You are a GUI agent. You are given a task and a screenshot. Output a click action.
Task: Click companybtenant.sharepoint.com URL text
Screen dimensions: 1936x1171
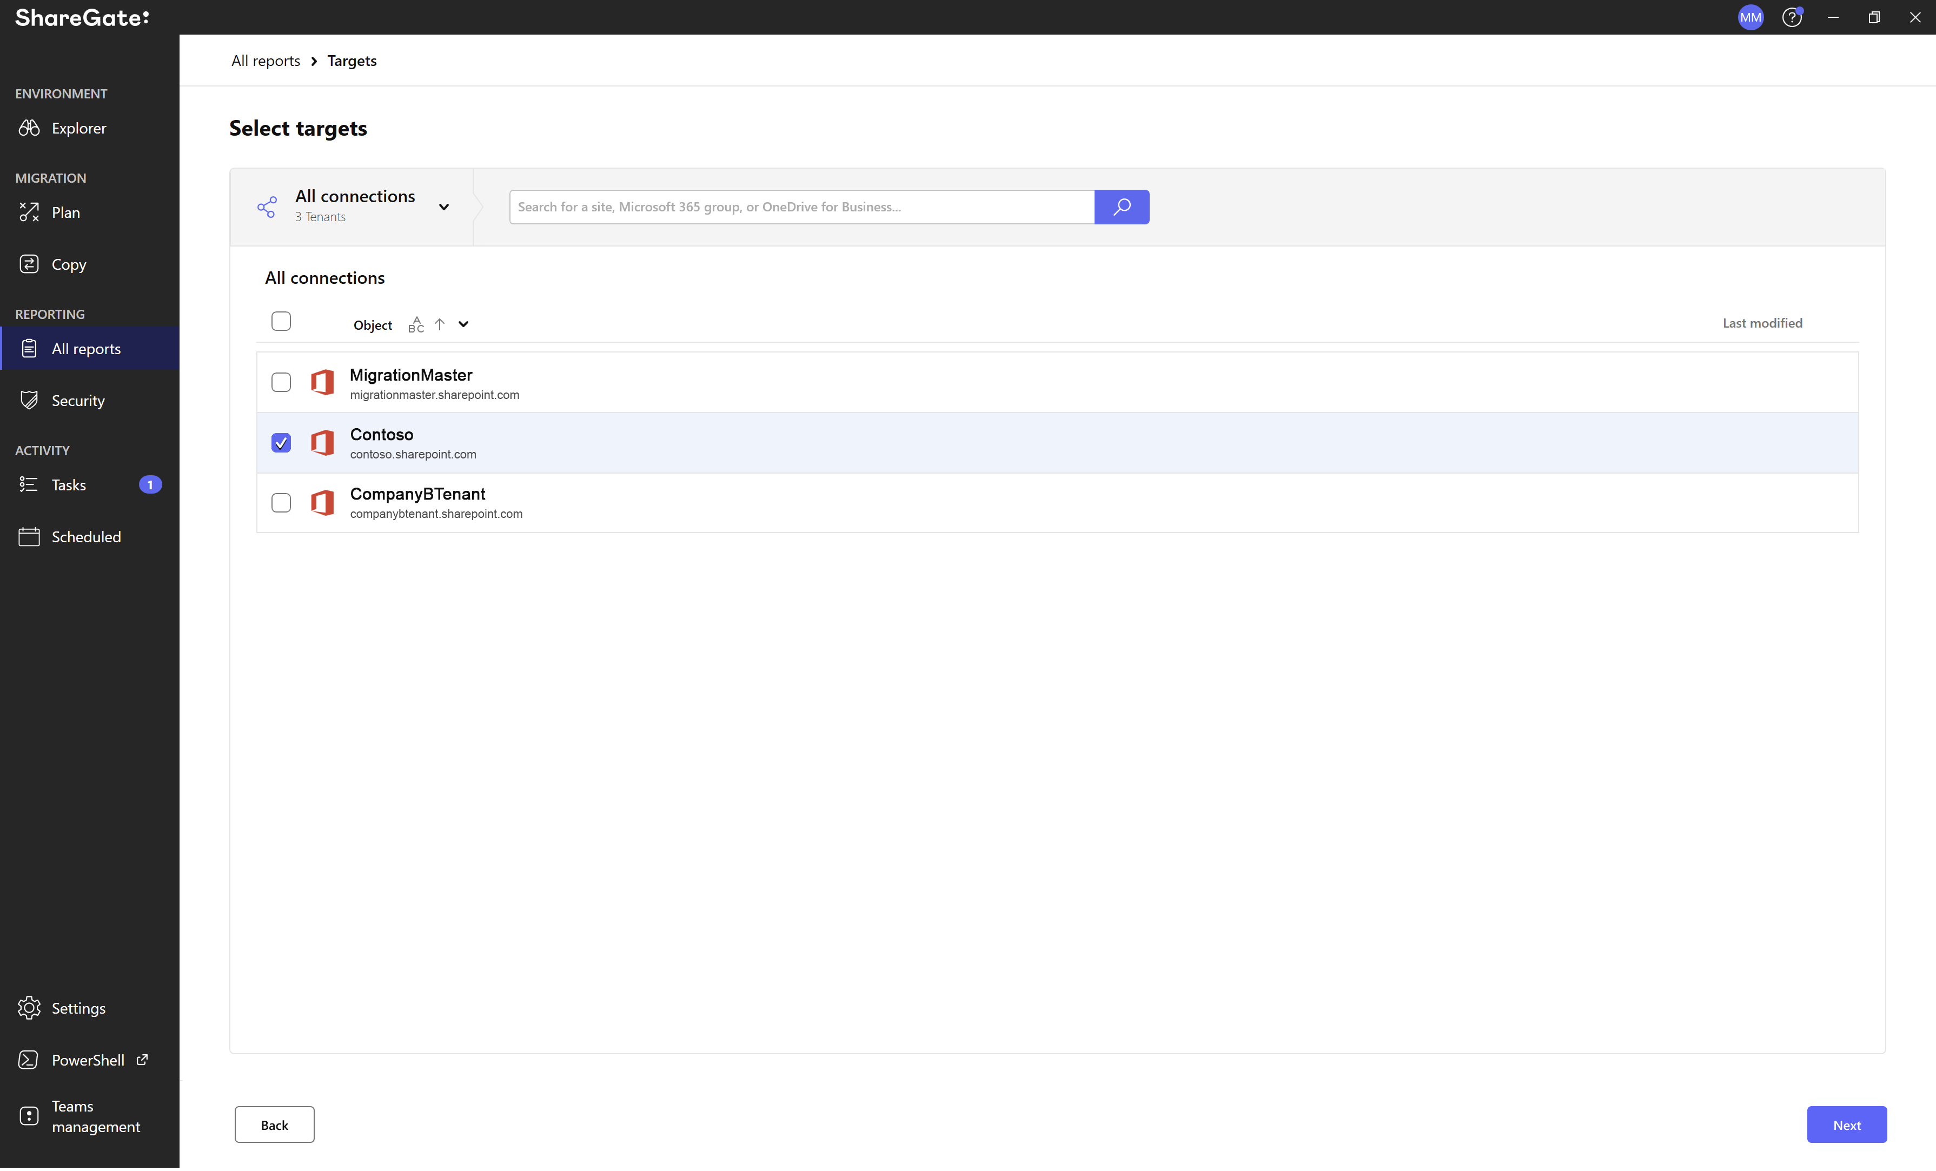(436, 514)
